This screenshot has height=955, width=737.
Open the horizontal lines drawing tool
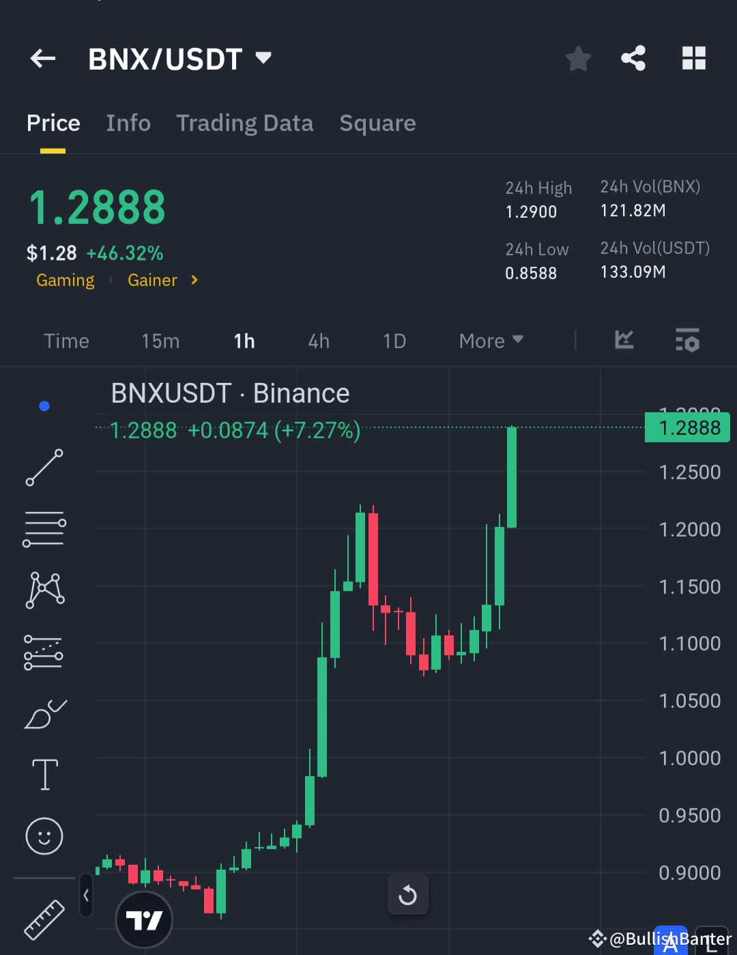[44, 529]
